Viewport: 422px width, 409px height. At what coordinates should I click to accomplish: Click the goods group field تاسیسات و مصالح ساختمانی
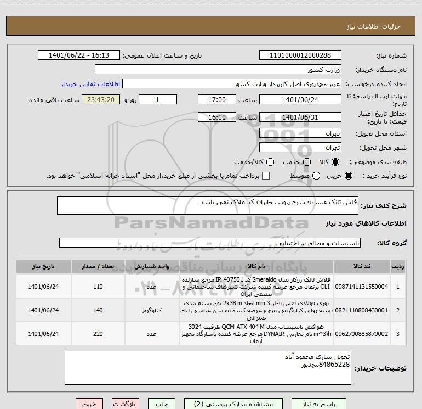click(x=210, y=243)
